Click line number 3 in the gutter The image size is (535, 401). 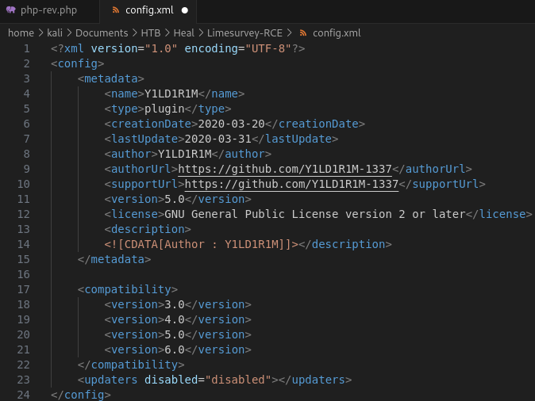click(x=26, y=78)
